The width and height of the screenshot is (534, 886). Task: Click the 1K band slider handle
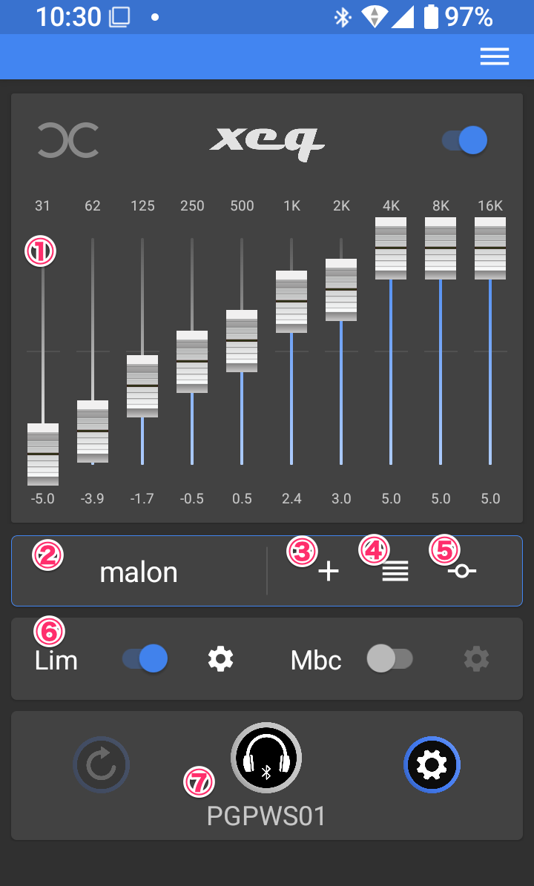pos(291,301)
